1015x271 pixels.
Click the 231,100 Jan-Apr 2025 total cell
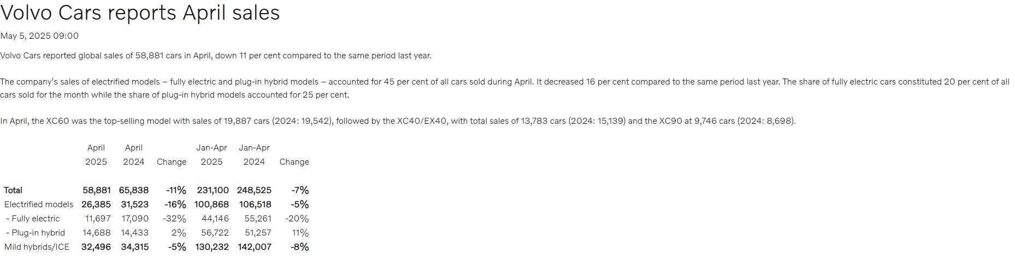tap(213, 190)
